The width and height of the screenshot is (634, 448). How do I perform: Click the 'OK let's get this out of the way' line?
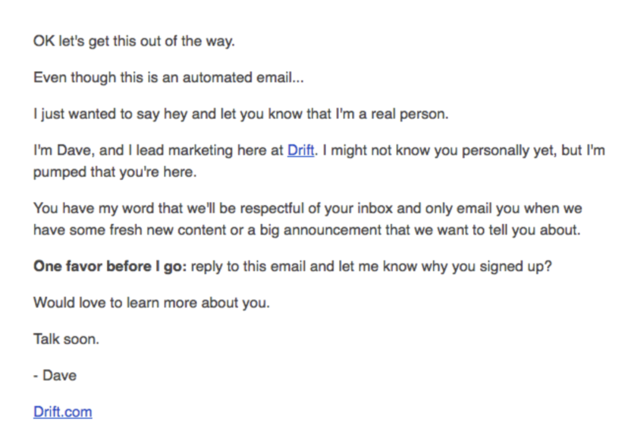point(134,41)
